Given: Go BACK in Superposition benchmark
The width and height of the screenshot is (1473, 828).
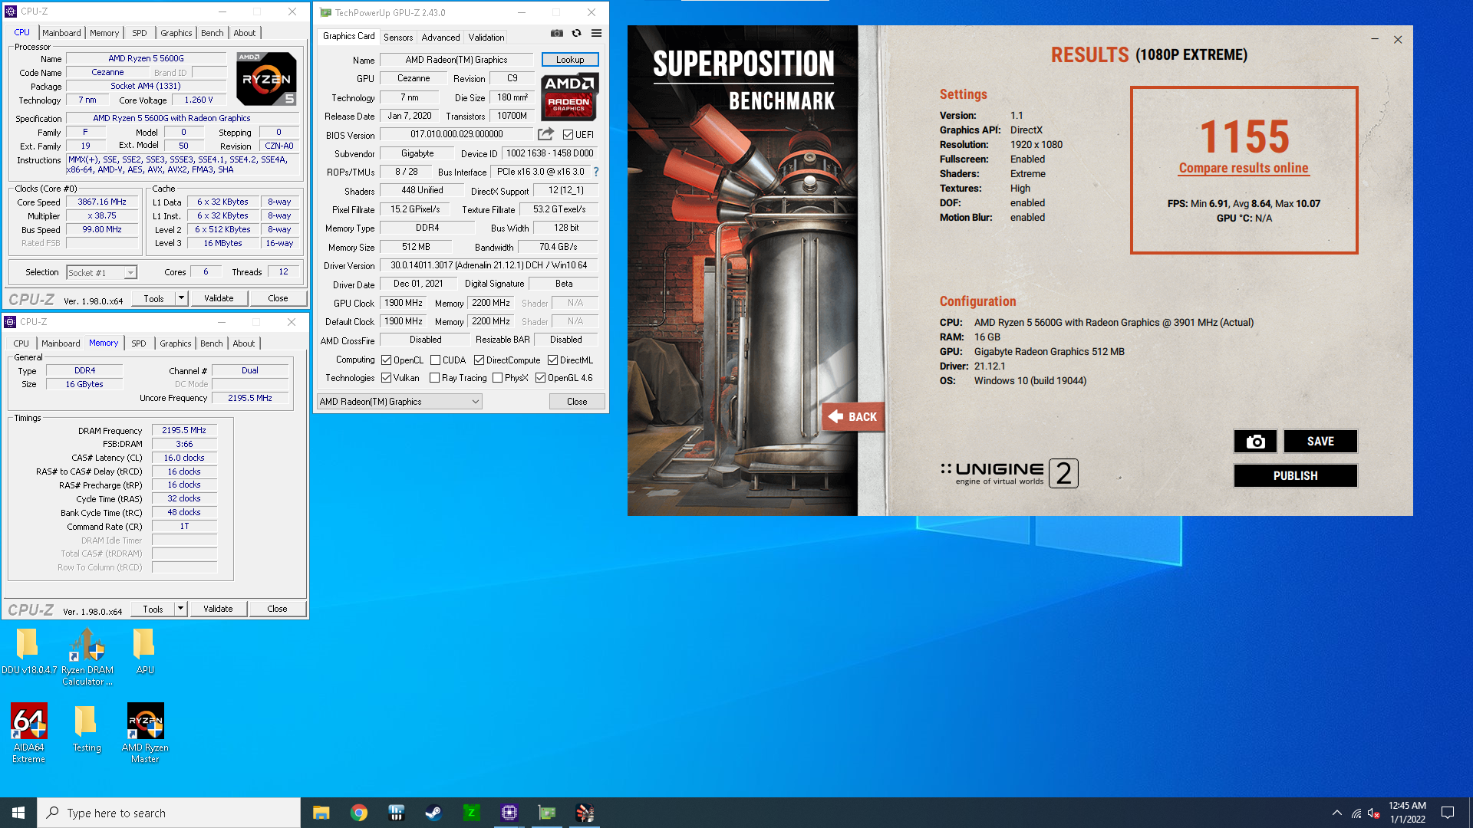Looking at the screenshot, I should (853, 416).
